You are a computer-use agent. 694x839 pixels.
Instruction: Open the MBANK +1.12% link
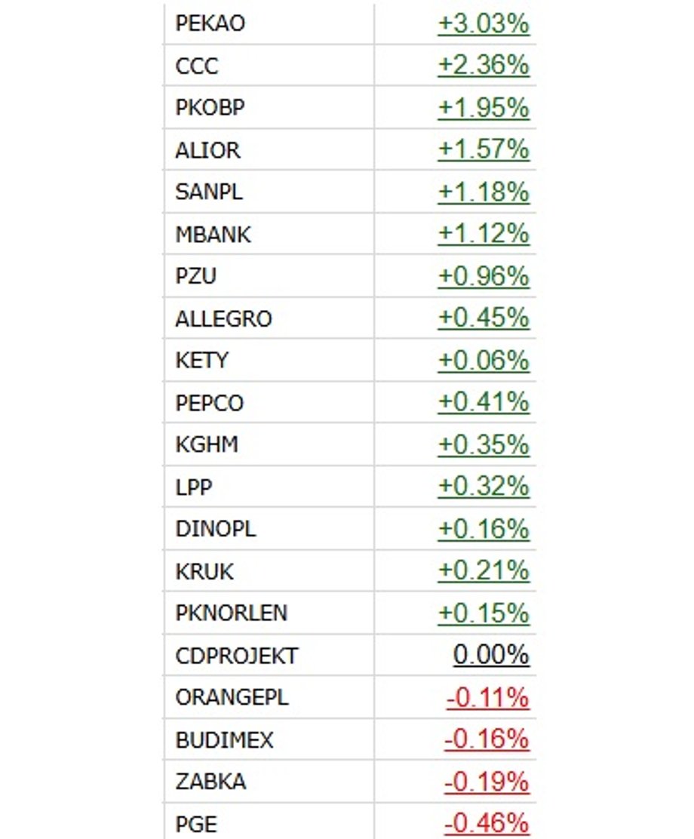pos(484,234)
